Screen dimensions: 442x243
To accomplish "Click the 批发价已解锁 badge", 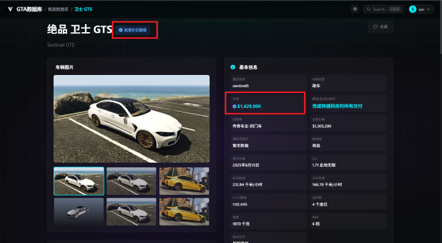I will pos(133,30).
